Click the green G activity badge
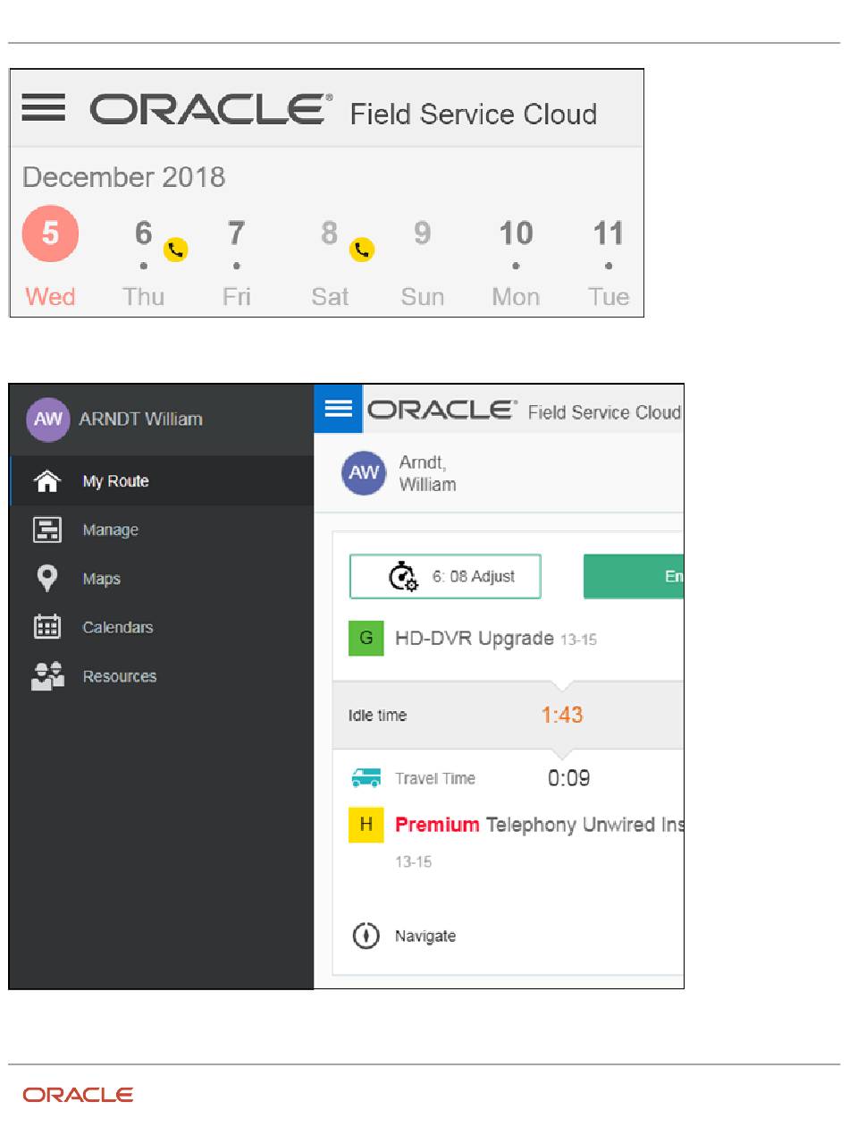849x1127 pixels. coord(366,639)
